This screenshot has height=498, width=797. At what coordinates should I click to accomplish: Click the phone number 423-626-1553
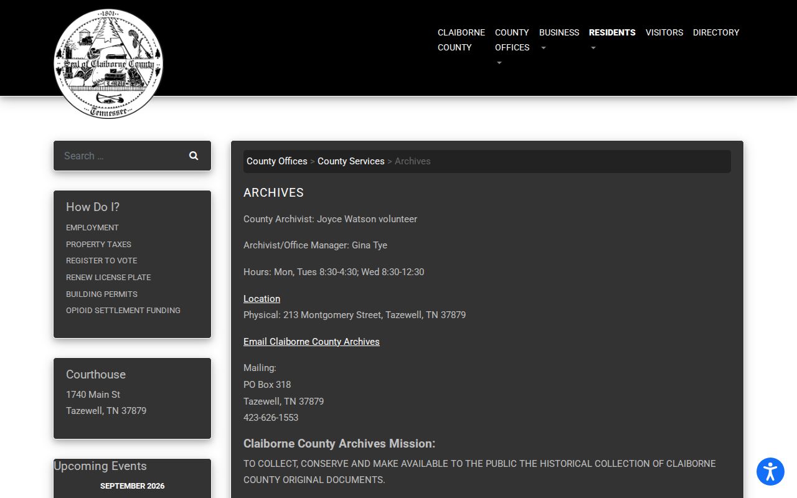pos(271,418)
